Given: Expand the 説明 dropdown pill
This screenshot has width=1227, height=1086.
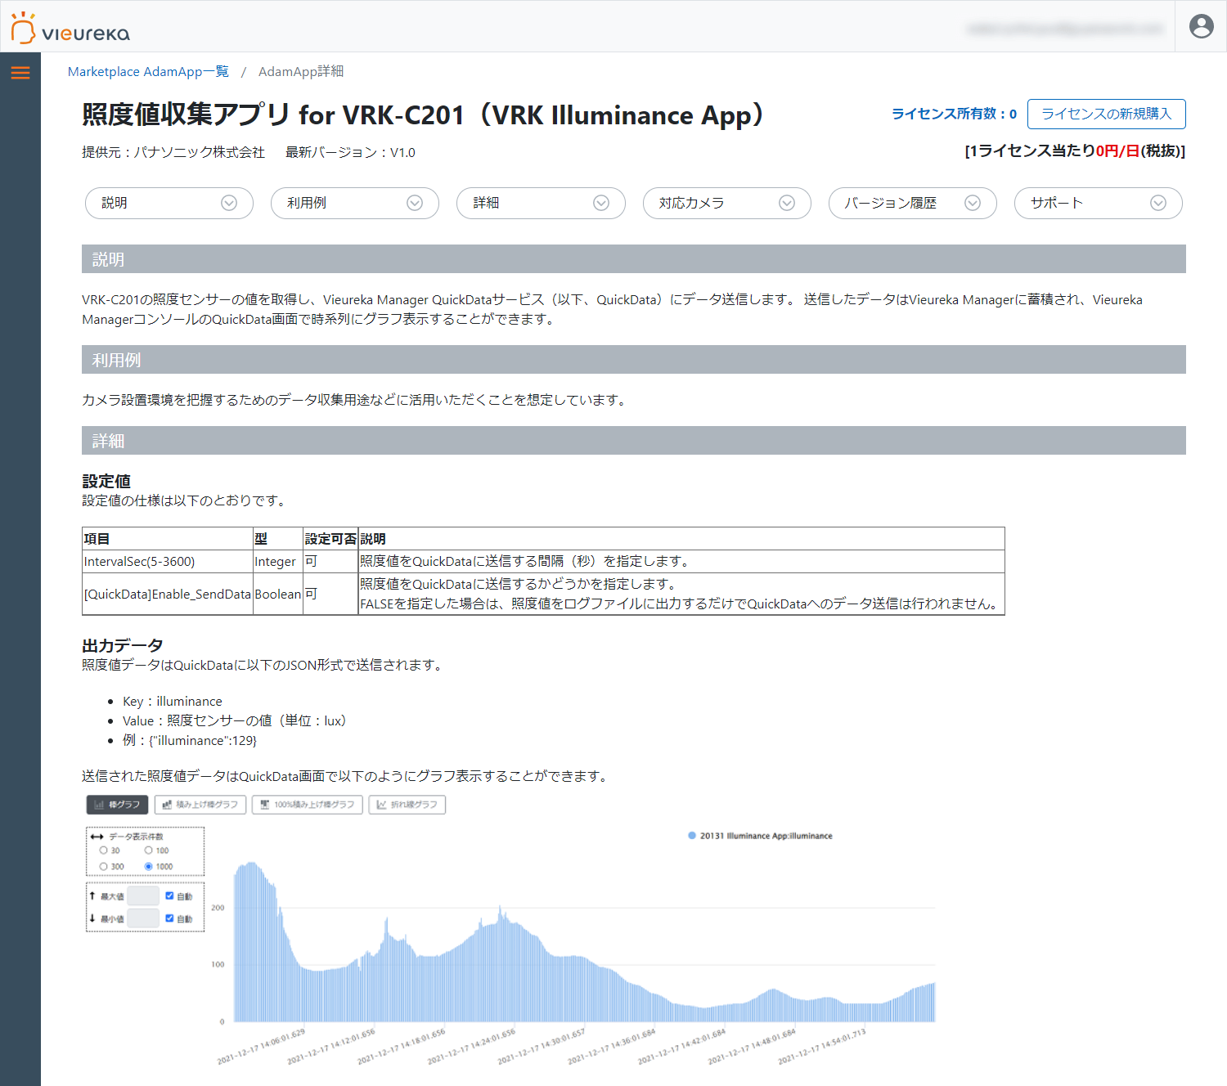Looking at the screenshot, I should tap(169, 203).
